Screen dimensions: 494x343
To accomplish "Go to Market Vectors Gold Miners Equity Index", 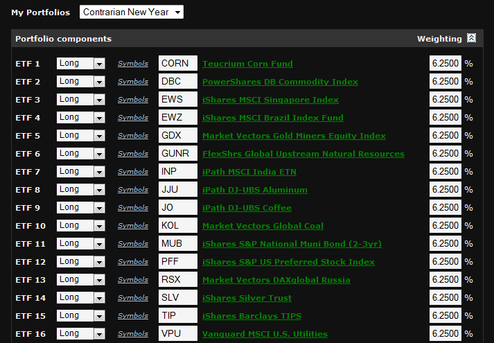I will [294, 136].
